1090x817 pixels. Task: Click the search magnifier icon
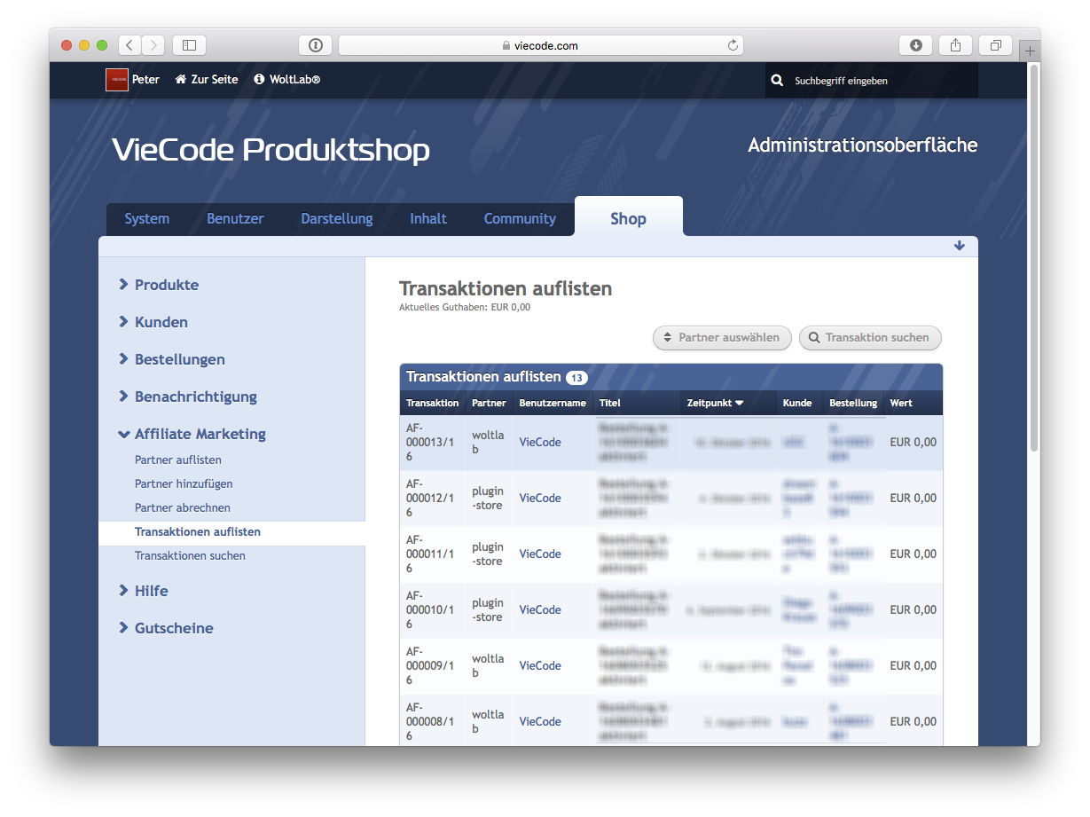pos(777,80)
